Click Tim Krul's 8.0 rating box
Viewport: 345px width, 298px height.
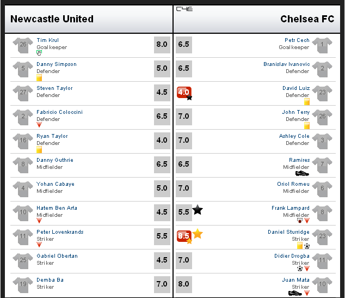tap(162, 45)
